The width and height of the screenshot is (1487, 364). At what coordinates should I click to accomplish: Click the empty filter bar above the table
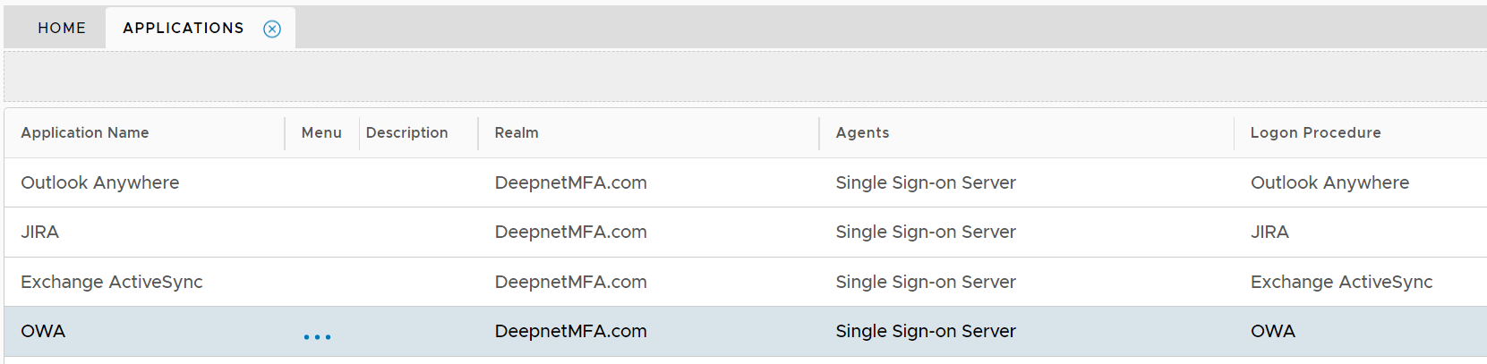(743, 76)
